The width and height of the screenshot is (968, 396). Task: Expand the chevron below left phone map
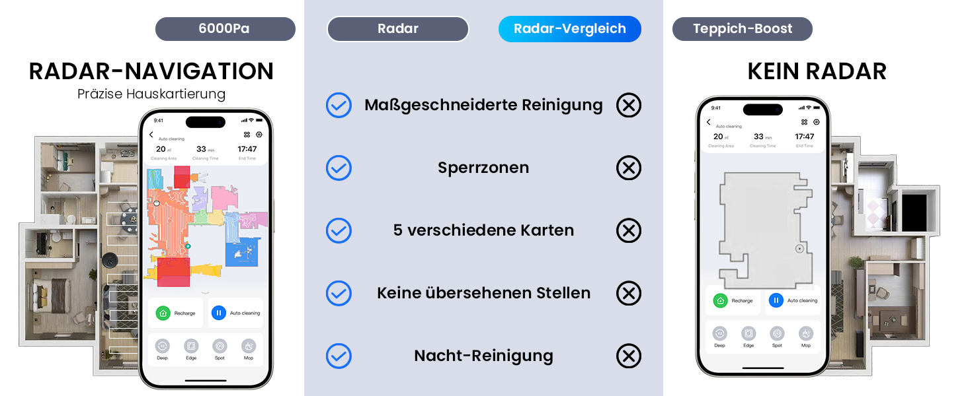click(x=205, y=292)
